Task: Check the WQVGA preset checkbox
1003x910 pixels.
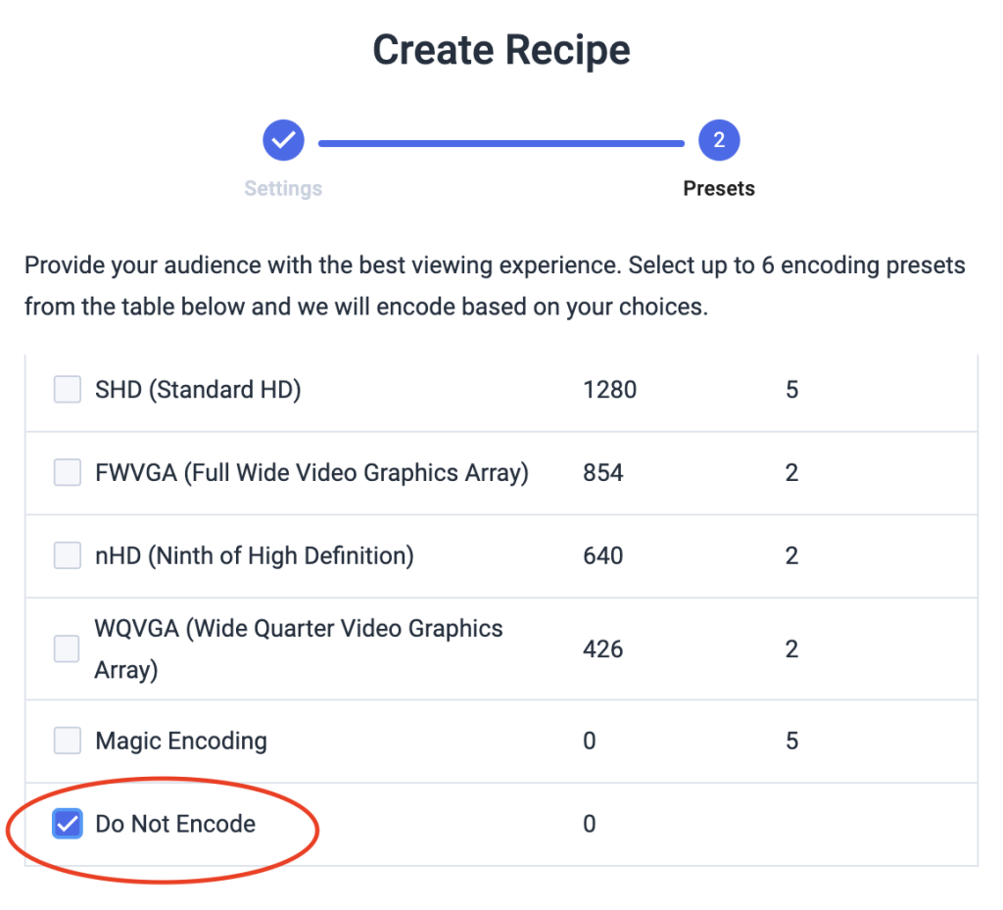Action: pos(67,648)
